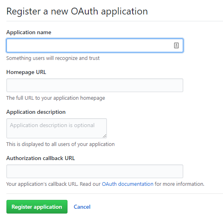Click the divider line under the page heading
This screenshot has width=223, height=224.
[x=115, y=21]
